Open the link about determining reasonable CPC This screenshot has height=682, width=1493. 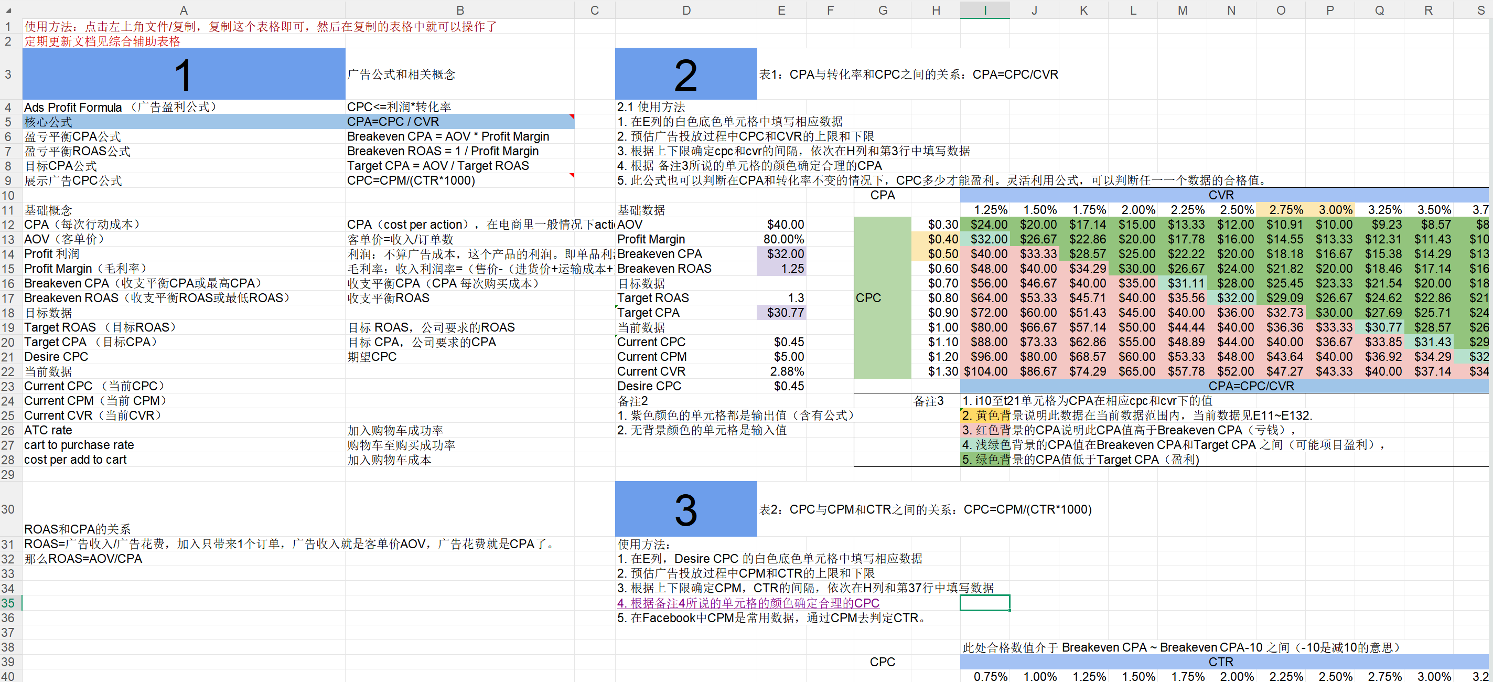[748, 603]
